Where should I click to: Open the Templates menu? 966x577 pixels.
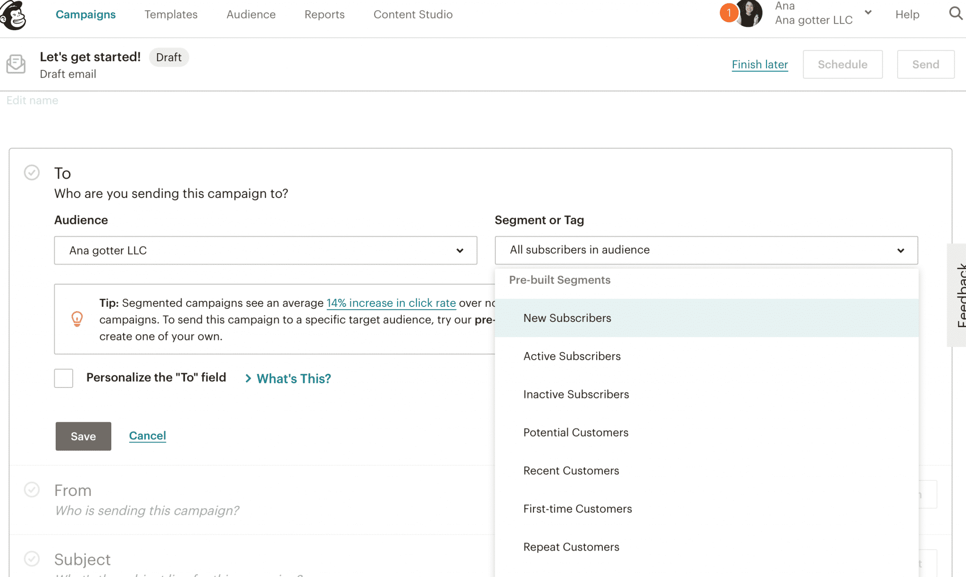click(x=171, y=15)
